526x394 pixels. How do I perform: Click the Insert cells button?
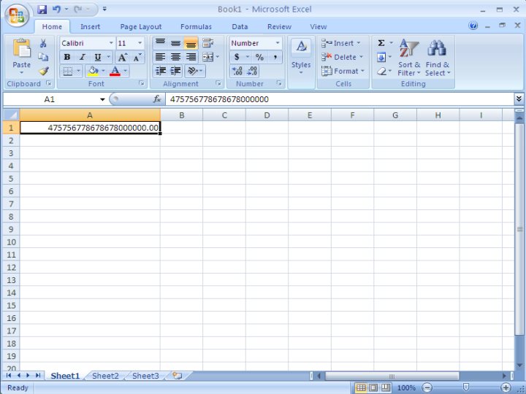[341, 43]
